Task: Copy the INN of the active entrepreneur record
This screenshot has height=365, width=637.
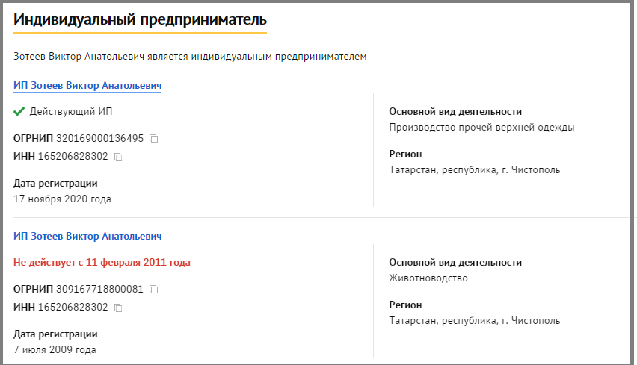Action: point(118,157)
